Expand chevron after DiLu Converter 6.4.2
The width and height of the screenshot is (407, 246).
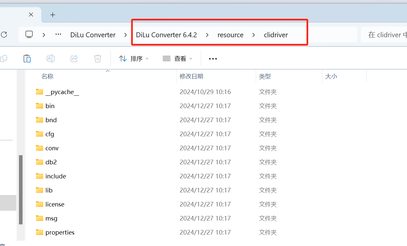(x=207, y=35)
